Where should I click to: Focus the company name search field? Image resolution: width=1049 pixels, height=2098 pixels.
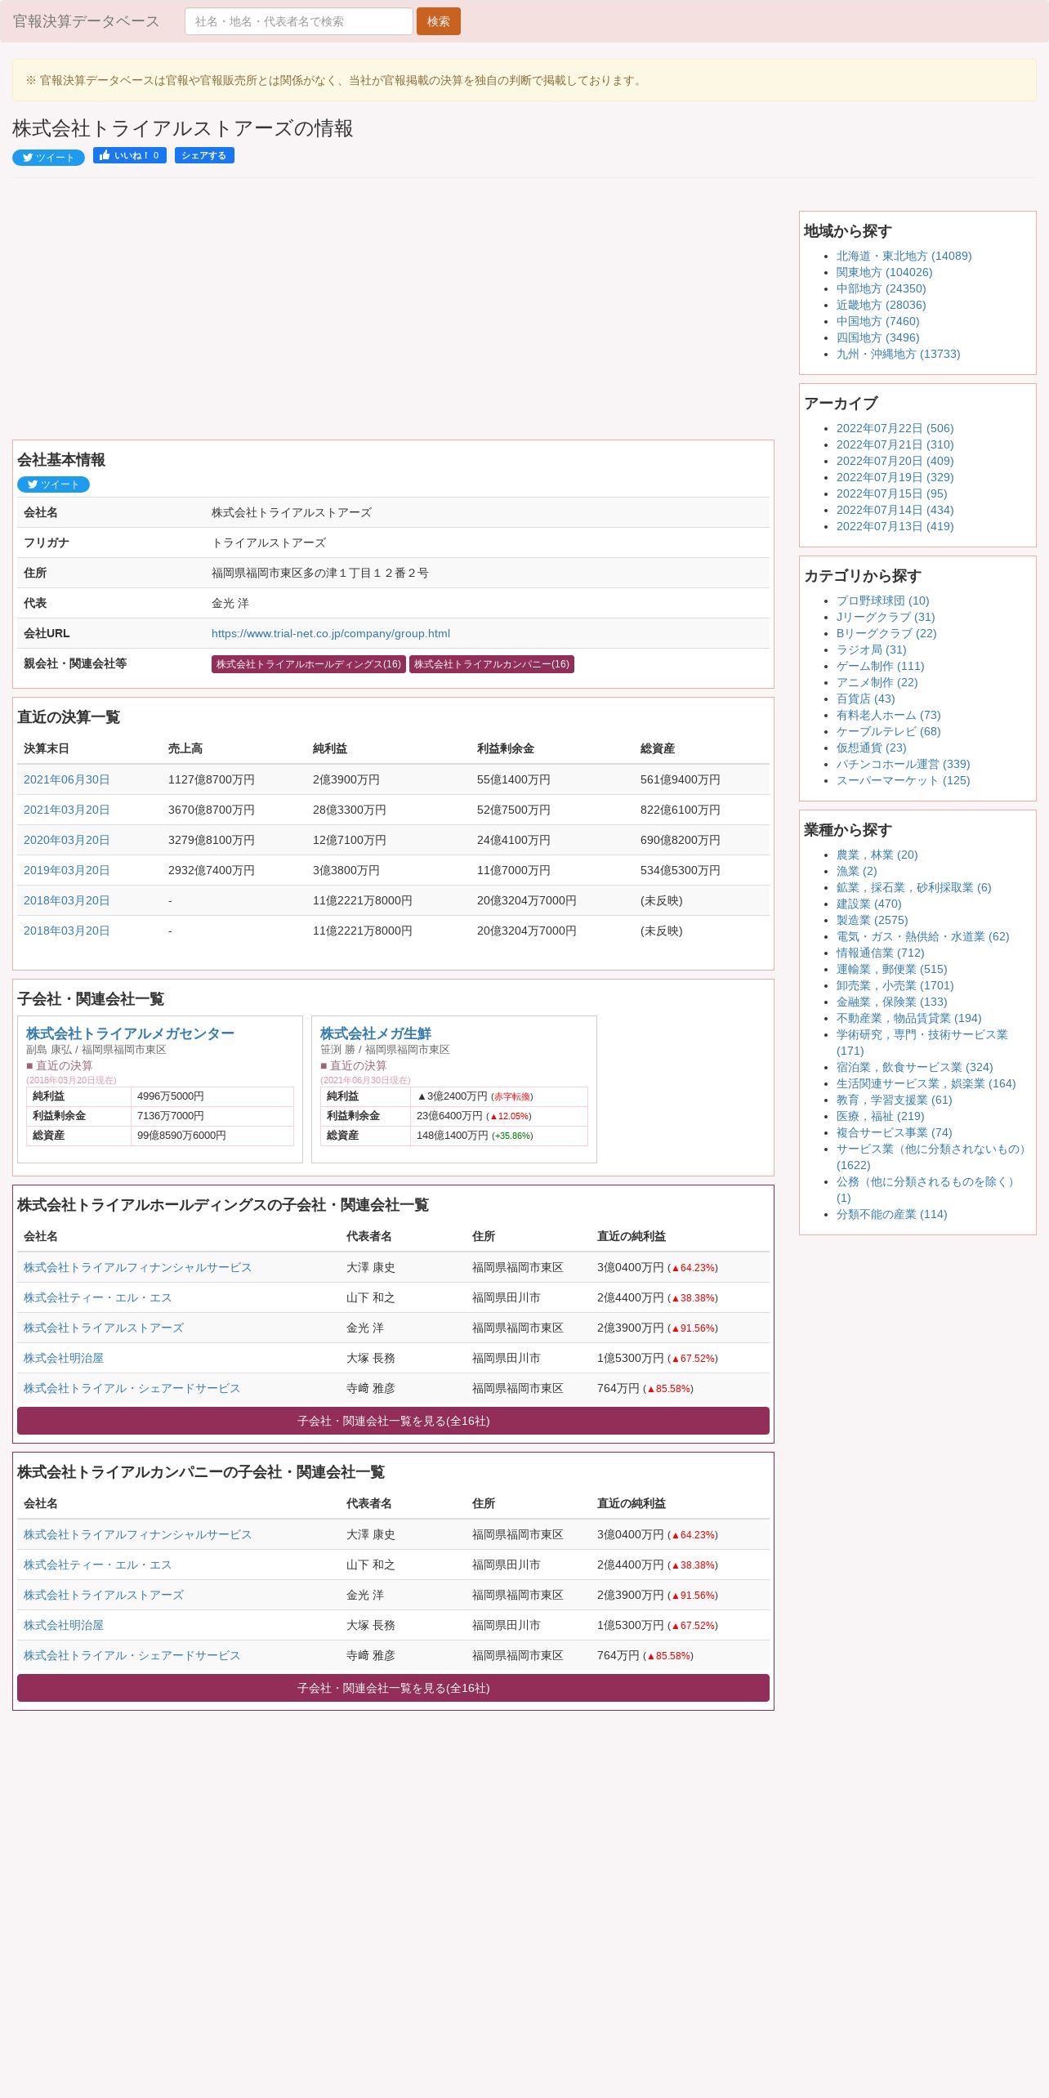click(299, 21)
